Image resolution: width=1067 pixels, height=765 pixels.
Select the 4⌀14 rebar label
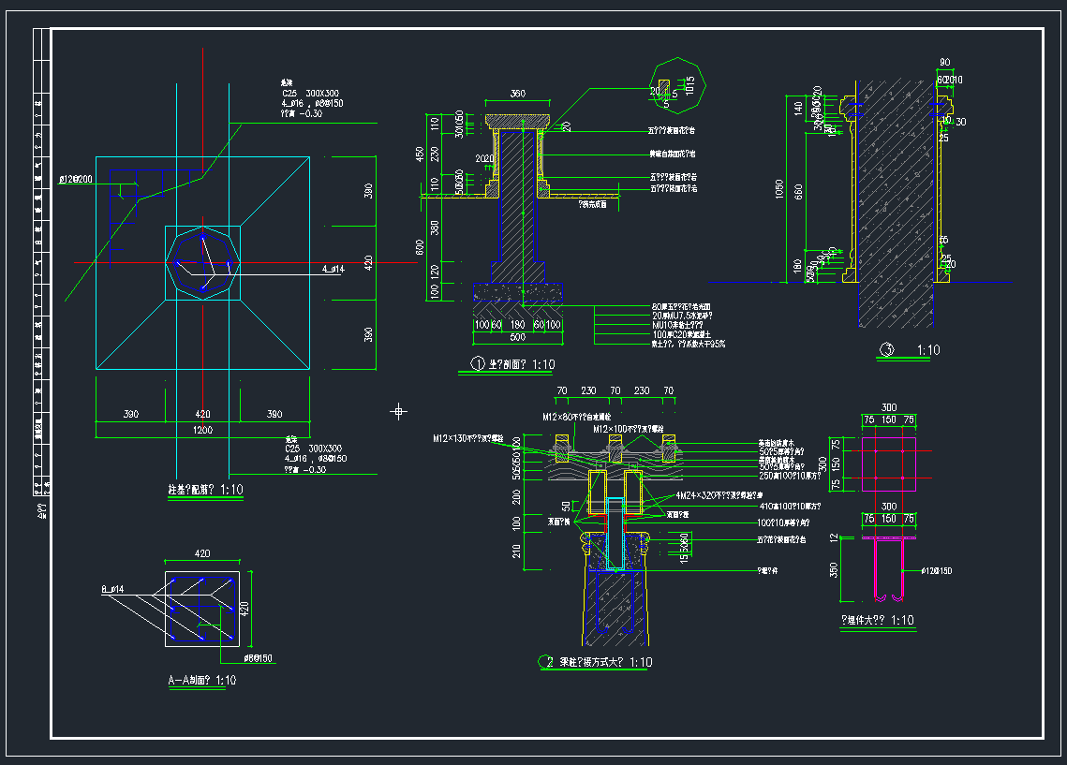[333, 269]
